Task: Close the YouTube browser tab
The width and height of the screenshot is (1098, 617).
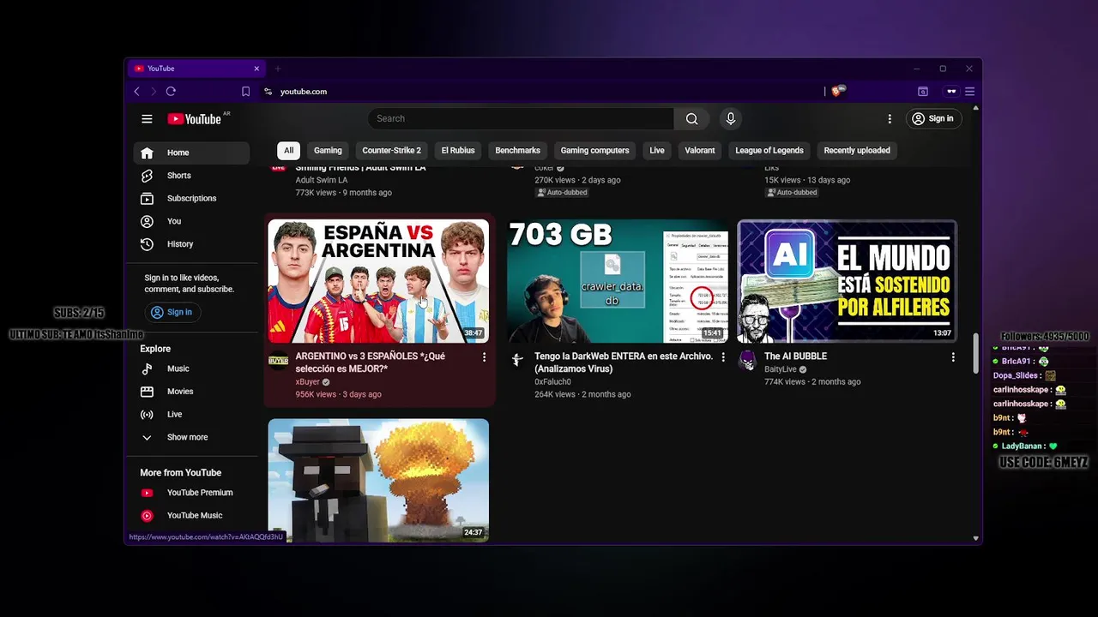Action: (x=256, y=69)
